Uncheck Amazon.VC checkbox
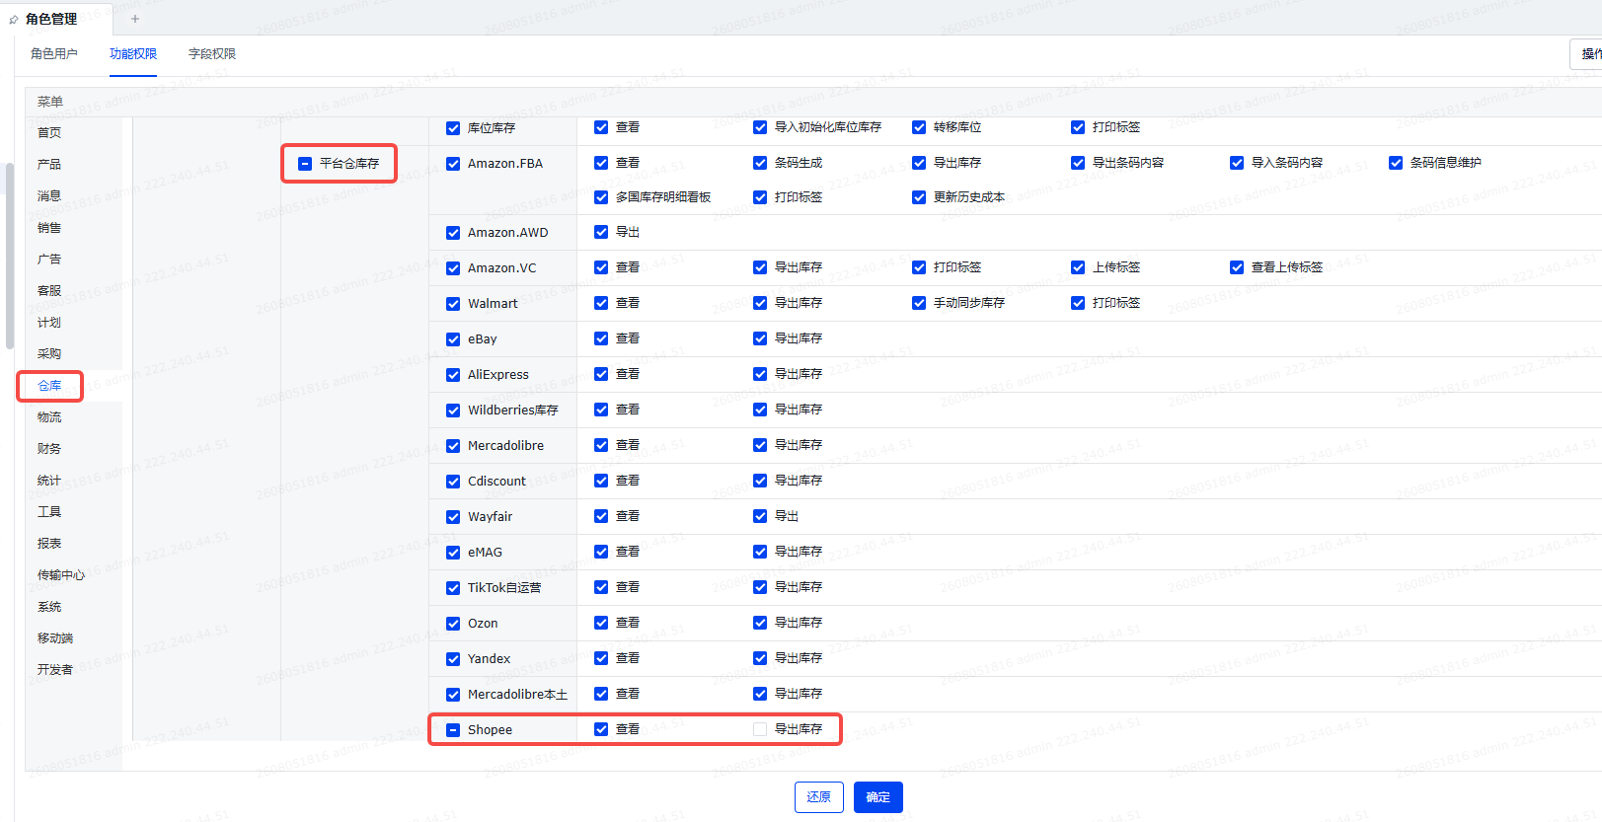 pos(453,268)
